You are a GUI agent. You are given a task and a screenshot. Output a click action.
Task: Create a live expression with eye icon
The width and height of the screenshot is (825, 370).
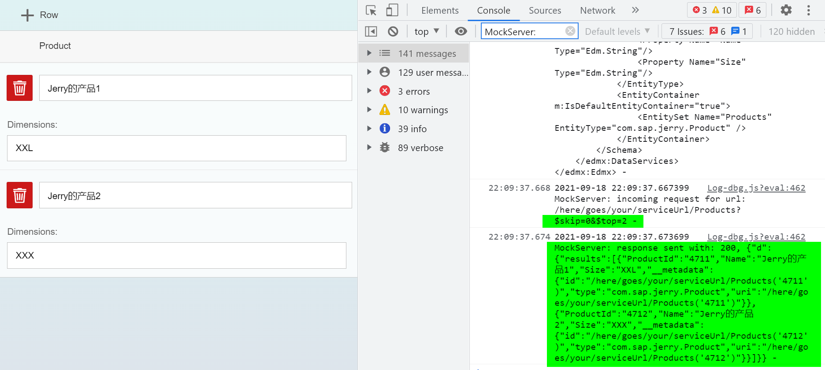click(x=461, y=31)
